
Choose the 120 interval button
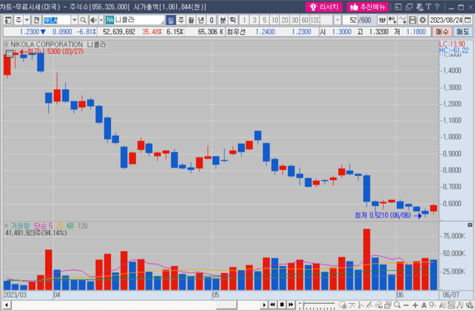point(315,20)
